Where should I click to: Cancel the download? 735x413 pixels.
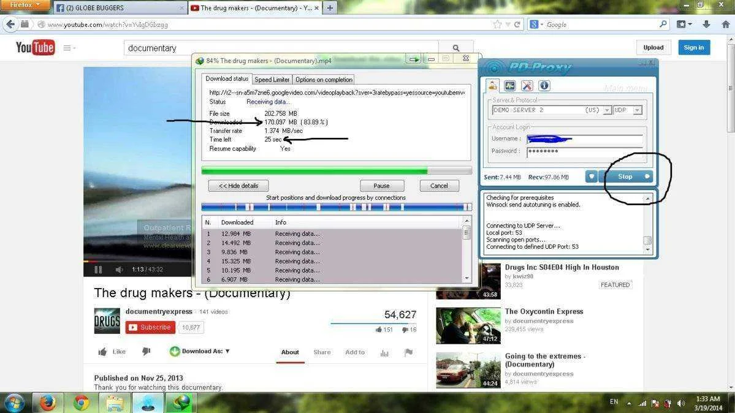click(439, 186)
